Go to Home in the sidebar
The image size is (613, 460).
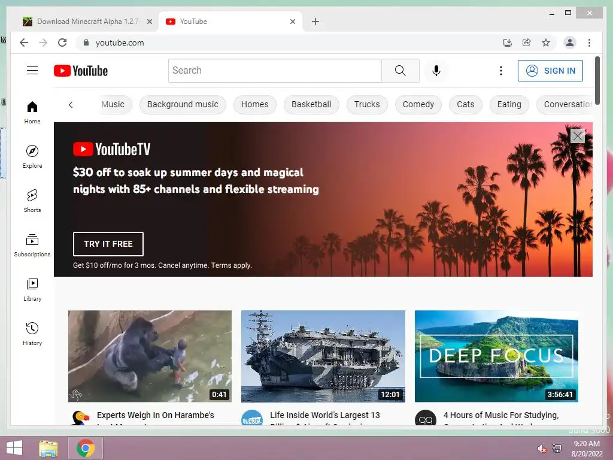coord(32,112)
